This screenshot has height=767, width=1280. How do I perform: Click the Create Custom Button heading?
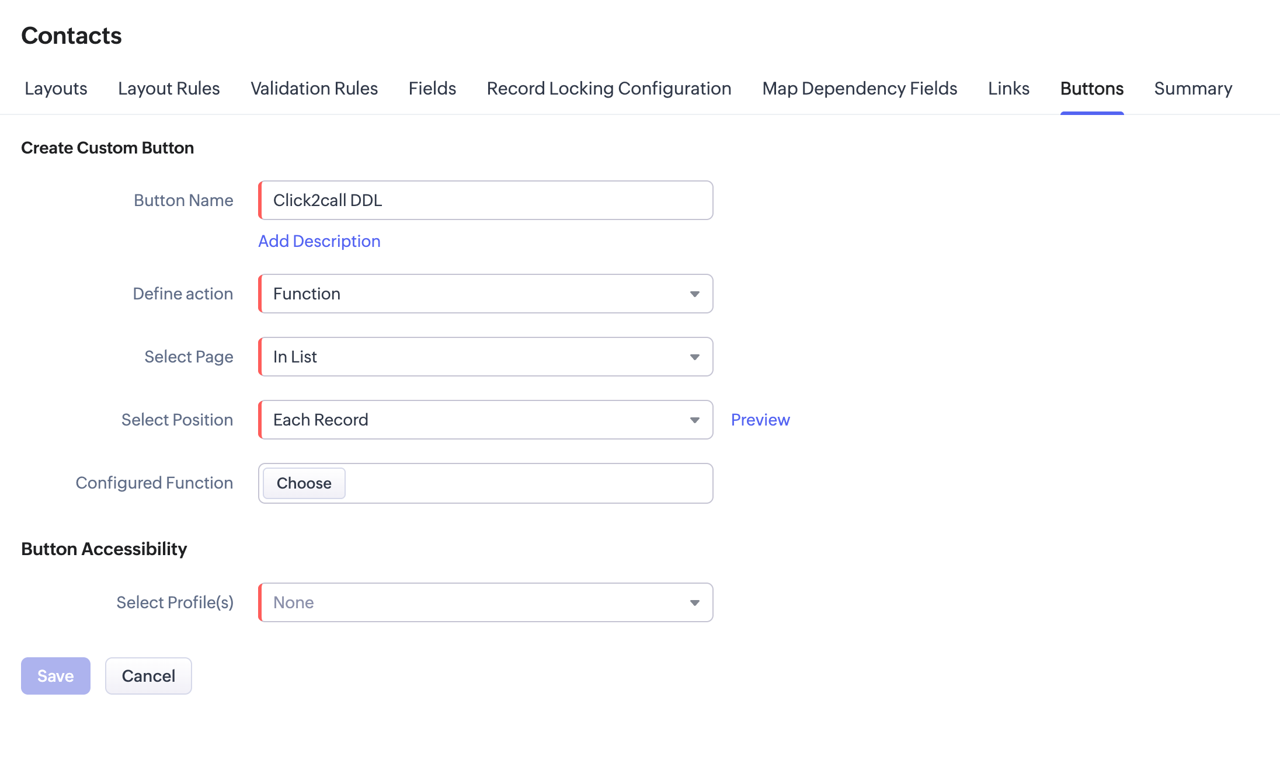tap(107, 148)
